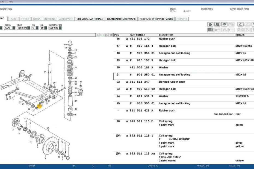
Task: Open the MG dropdown showing 5
Action: [35, 28]
